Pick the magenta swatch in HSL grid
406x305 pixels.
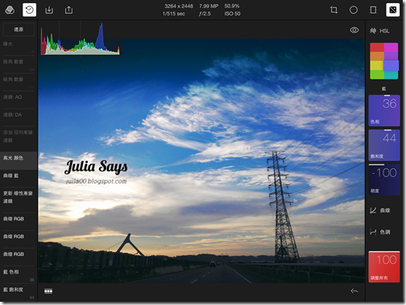point(391,47)
